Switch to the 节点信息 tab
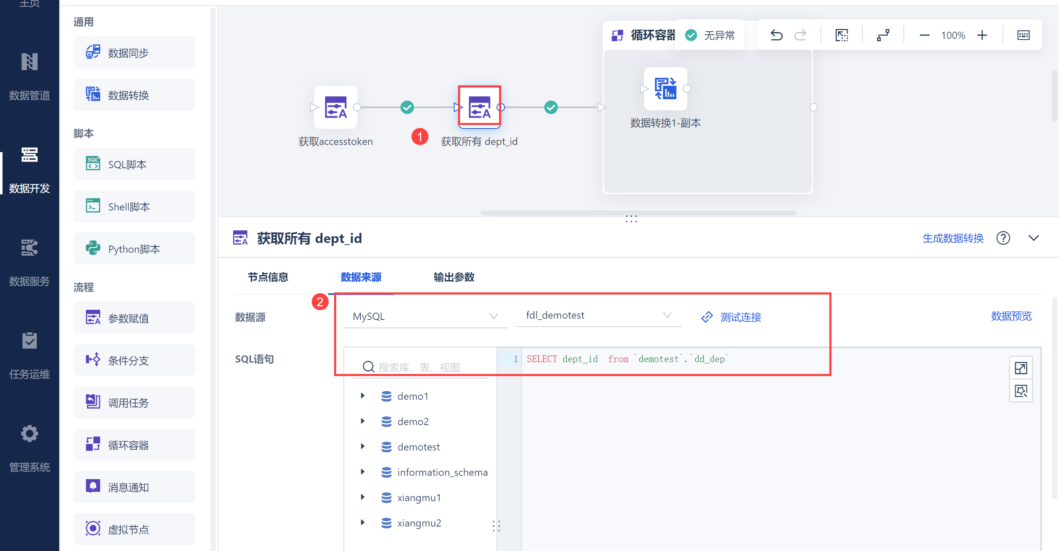This screenshot has width=1059, height=551. (268, 277)
